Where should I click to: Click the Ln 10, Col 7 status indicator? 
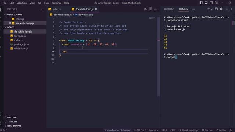coord(140,130)
